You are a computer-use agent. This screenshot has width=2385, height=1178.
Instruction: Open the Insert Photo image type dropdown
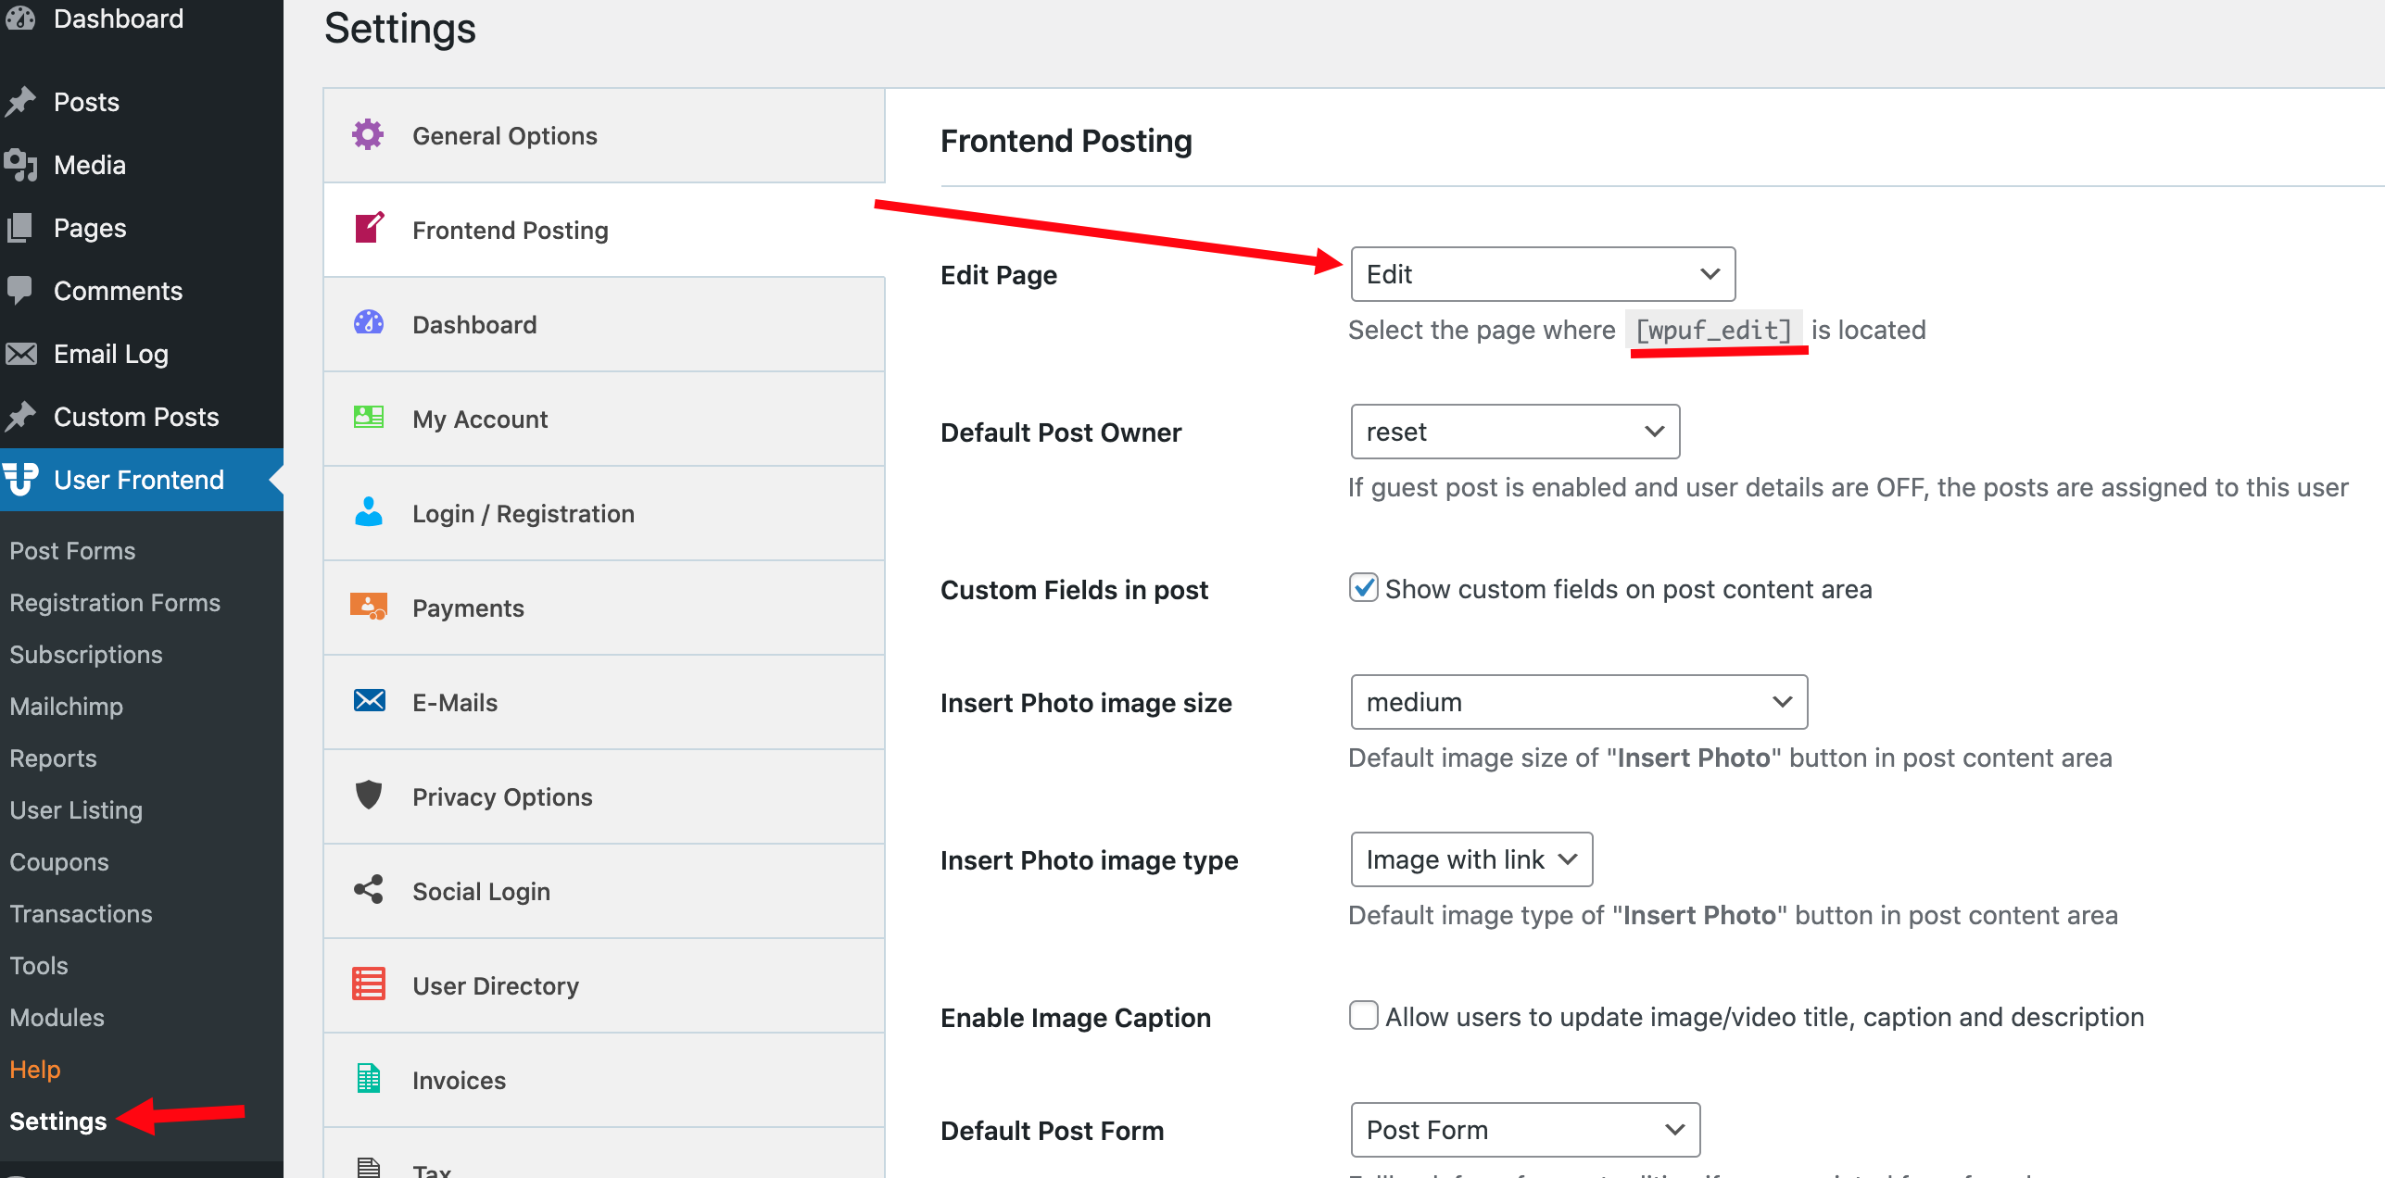click(1471, 859)
